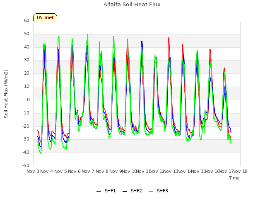Click the blue SHF2 peak on Nov 10

click(x=142, y=41)
